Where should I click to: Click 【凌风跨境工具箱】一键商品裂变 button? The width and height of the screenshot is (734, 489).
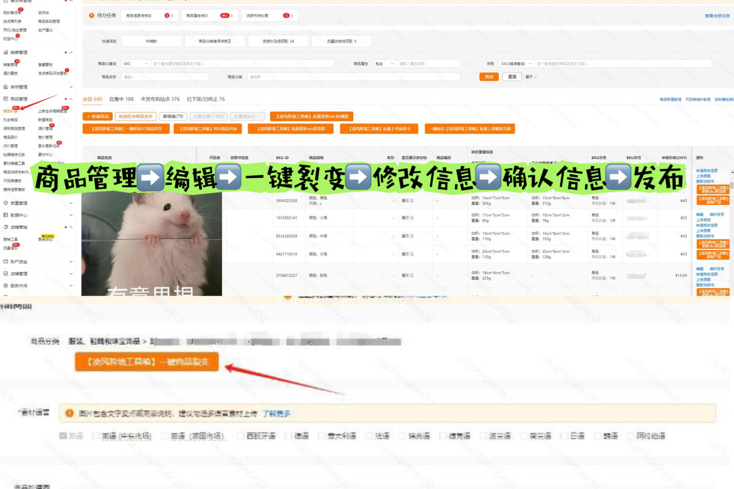(x=147, y=362)
